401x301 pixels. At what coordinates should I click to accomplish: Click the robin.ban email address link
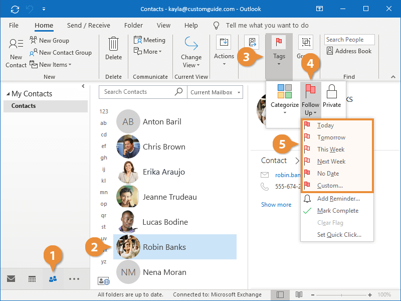(x=287, y=175)
